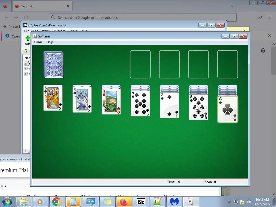
Task: Click Firefox forward arrow button
Action: pyautogui.click(x=16, y=17)
